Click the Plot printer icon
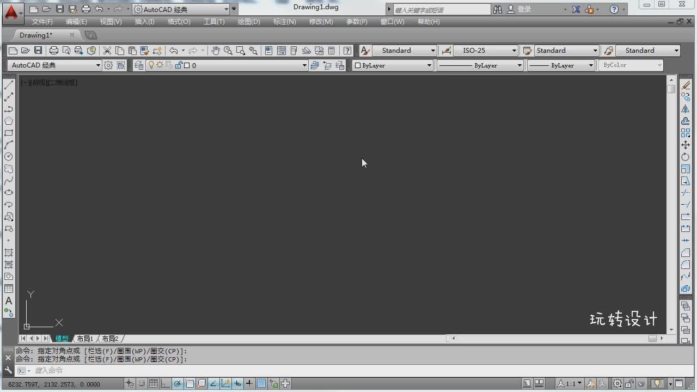Screen dimensions: 697x392 (53, 51)
